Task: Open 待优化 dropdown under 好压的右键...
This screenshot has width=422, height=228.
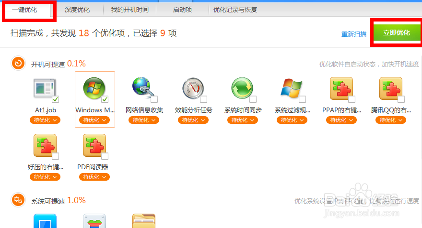Action: click(x=45, y=177)
